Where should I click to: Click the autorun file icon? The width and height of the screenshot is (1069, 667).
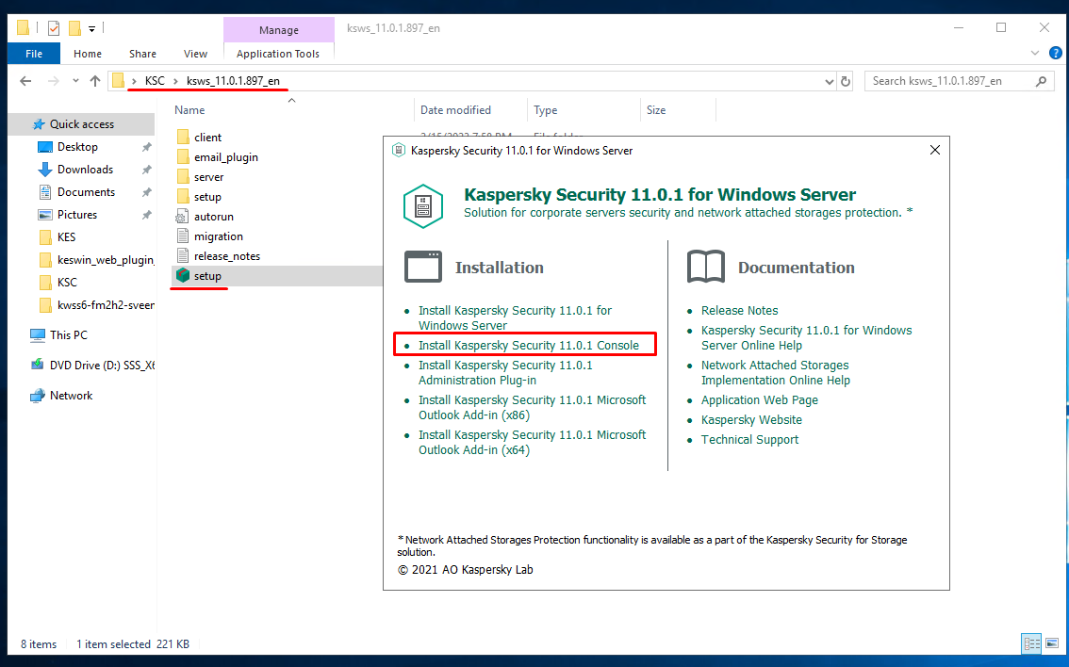pos(183,217)
